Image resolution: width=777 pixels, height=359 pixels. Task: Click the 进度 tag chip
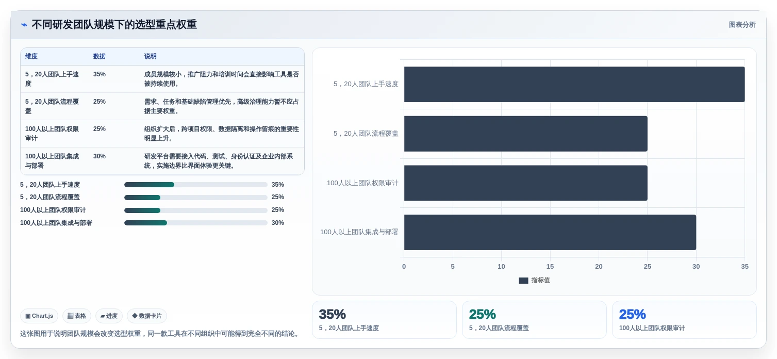click(x=109, y=316)
